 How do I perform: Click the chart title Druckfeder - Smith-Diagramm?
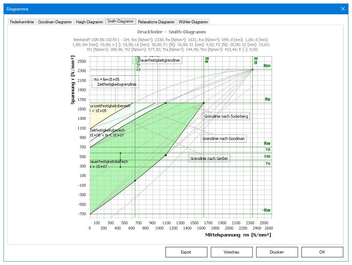click(x=171, y=32)
